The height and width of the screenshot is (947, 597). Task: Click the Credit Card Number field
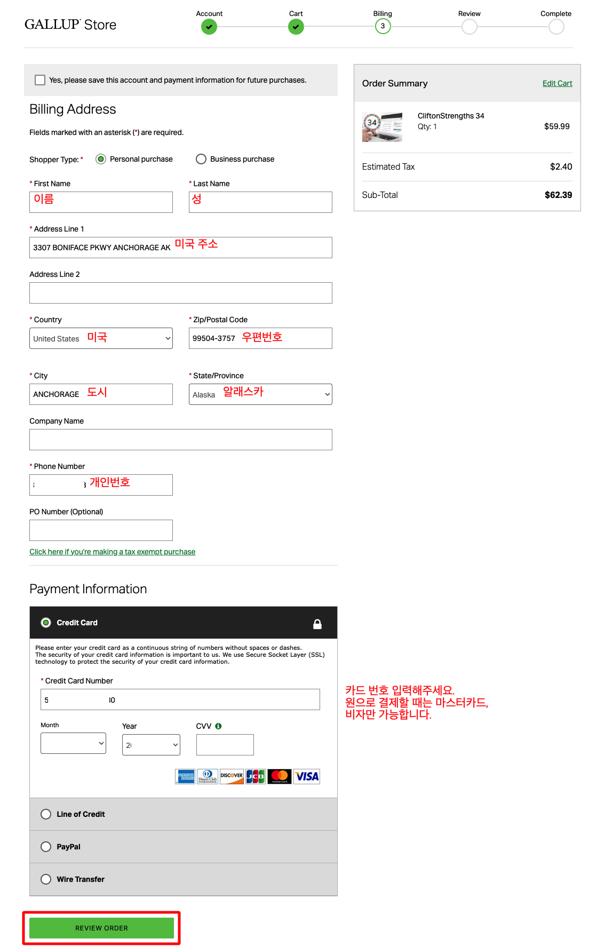180,699
